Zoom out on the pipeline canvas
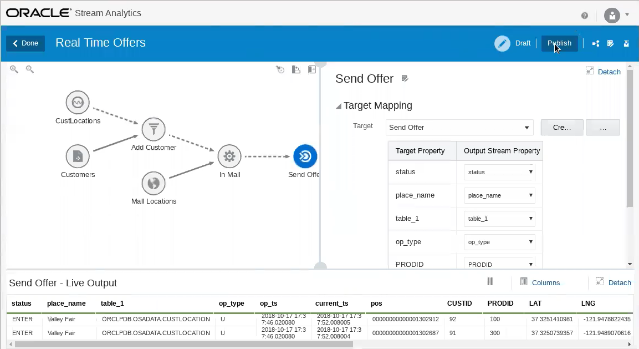This screenshot has width=639, height=349. 30,69
